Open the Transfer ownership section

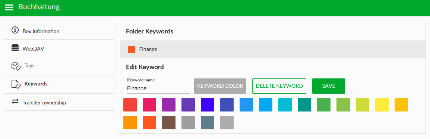(x=59, y=102)
